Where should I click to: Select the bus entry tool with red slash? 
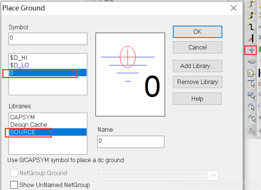[x=251, y=38]
